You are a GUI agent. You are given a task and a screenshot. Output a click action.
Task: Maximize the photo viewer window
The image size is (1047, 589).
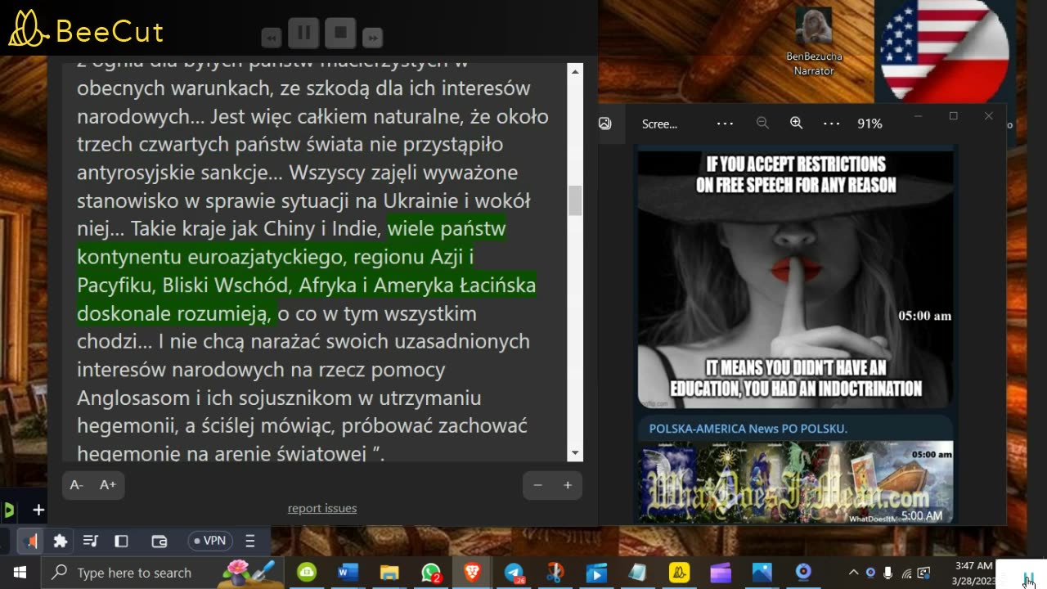[953, 116]
